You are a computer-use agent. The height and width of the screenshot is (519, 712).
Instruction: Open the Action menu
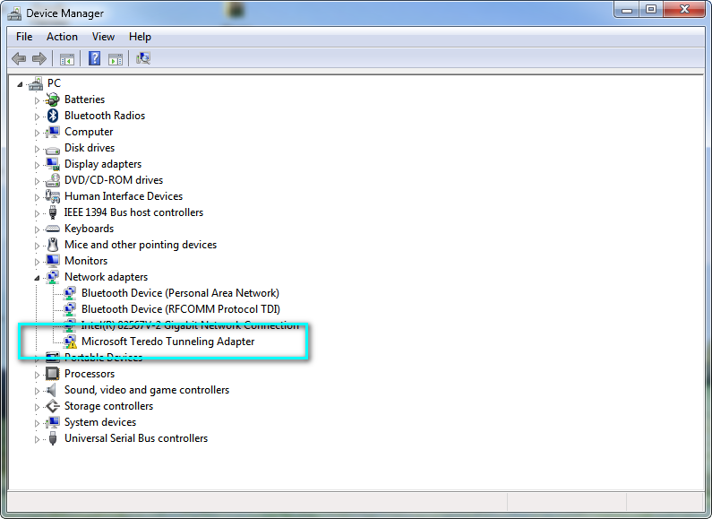[62, 37]
